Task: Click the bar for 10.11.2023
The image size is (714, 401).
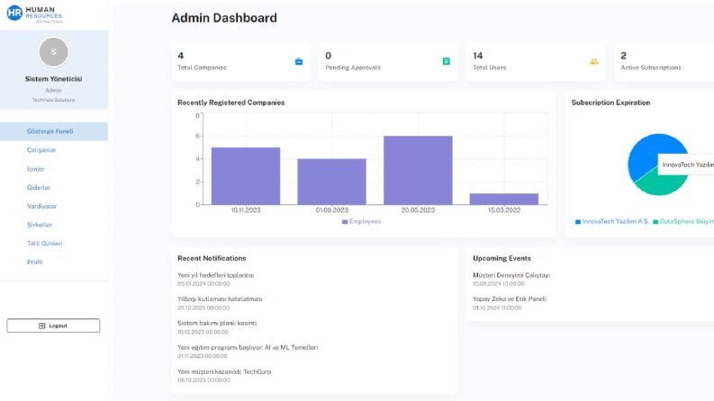Action: [x=246, y=176]
